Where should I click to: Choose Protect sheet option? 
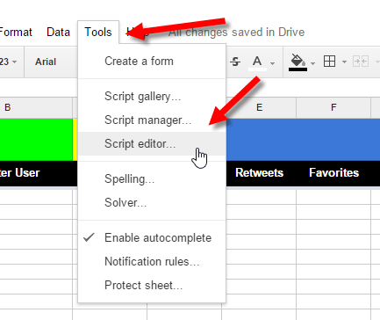(152, 285)
